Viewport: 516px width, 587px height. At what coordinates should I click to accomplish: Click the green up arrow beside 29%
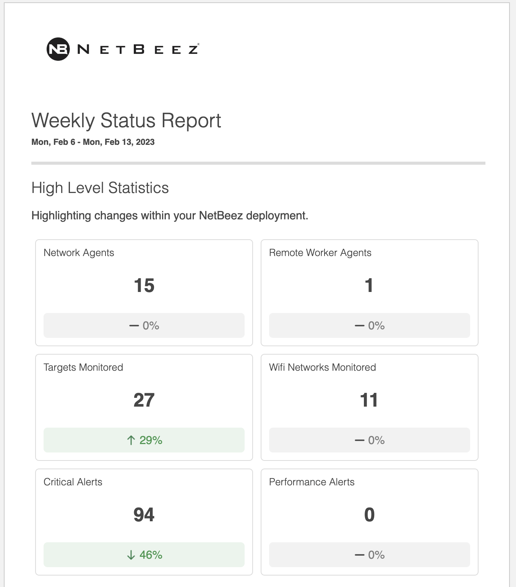click(131, 440)
